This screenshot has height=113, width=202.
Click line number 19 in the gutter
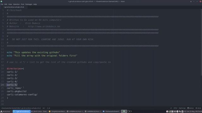2,69
